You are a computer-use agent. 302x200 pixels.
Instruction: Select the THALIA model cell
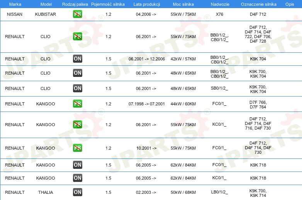[x=46, y=192]
